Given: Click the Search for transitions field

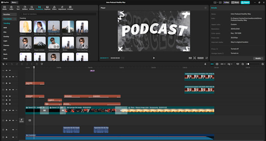Looking at the screenshot, I should point(58,14).
